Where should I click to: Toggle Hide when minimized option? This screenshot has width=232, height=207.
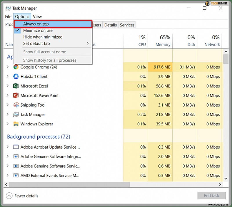click(x=53, y=37)
